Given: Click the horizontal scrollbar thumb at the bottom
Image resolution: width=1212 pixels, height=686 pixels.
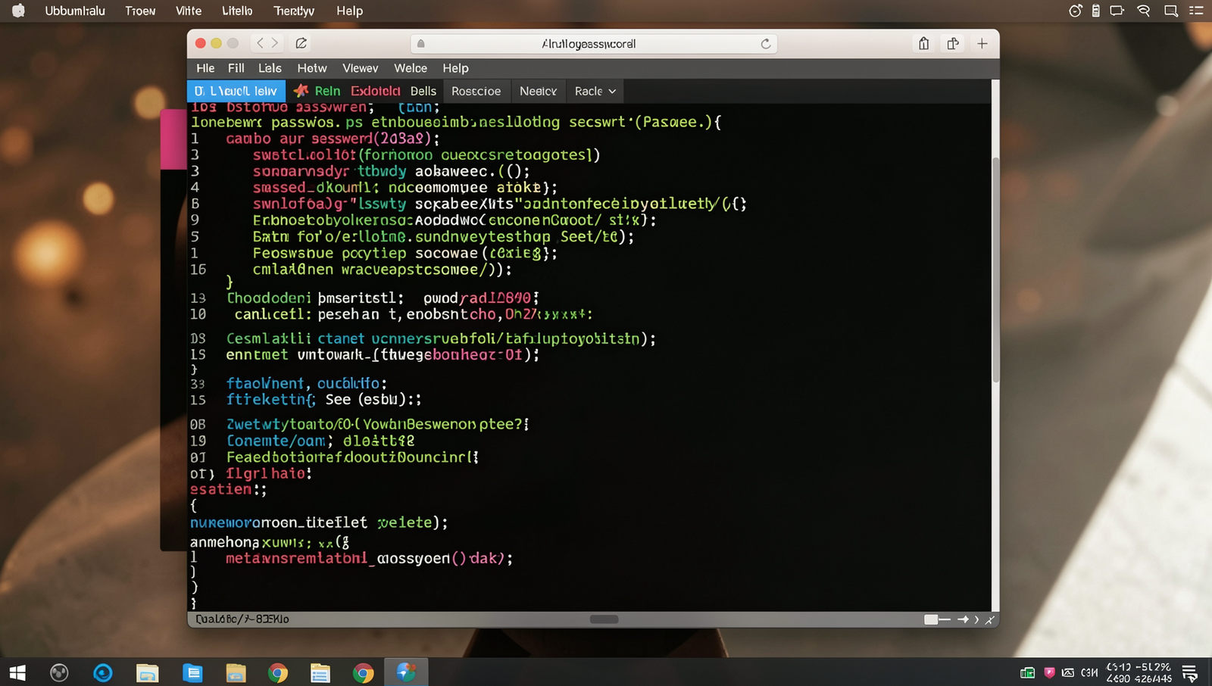Looking at the screenshot, I should point(604,619).
